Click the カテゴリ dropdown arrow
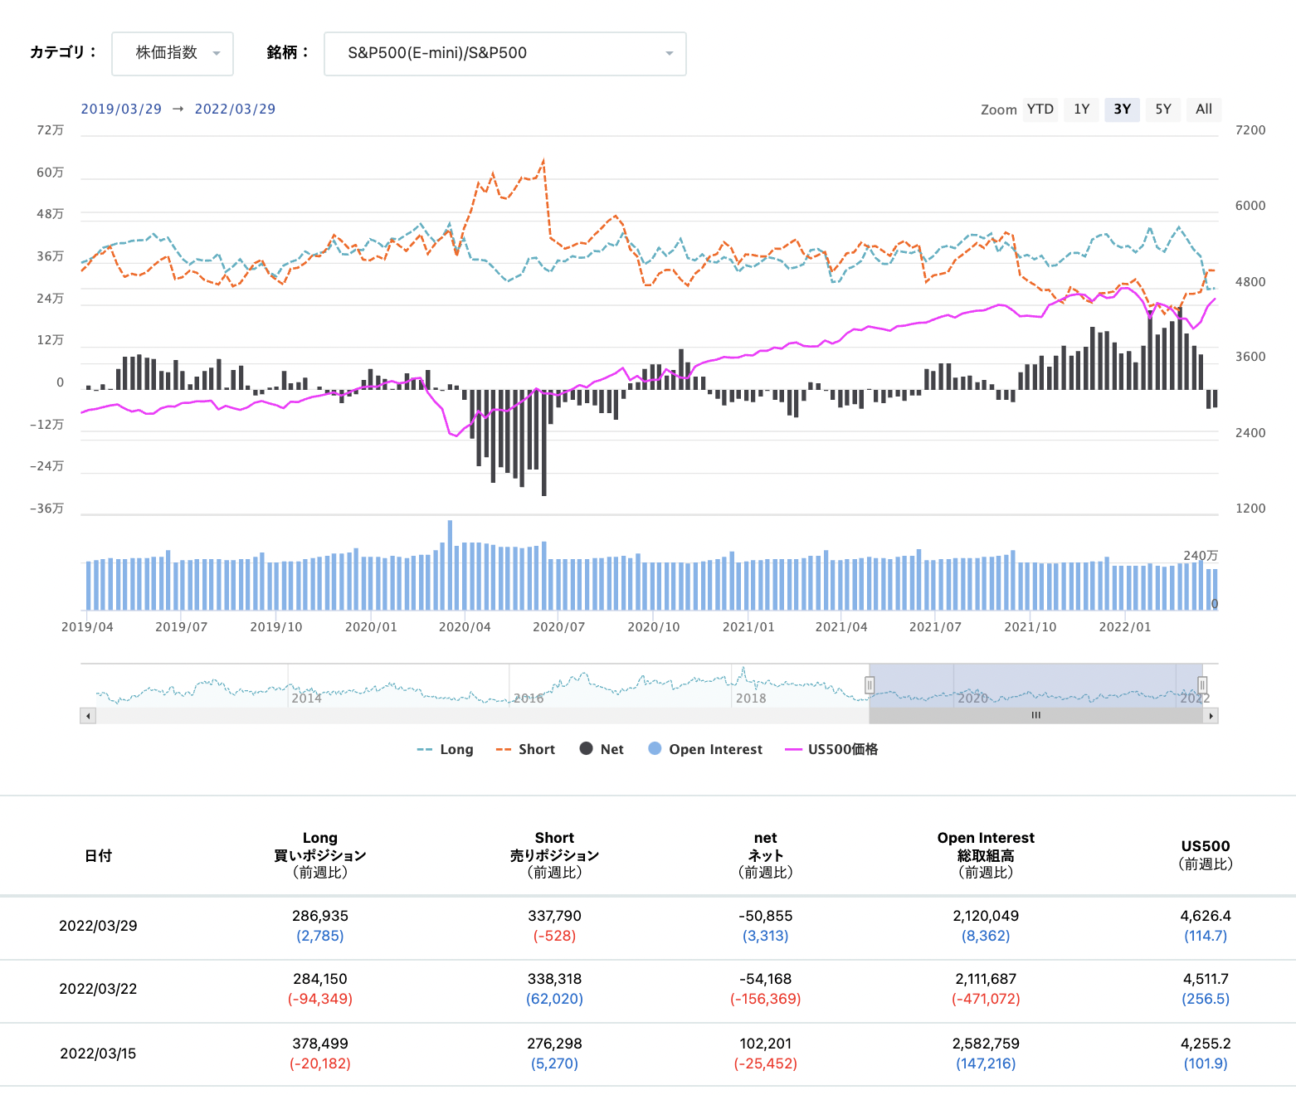 (217, 54)
